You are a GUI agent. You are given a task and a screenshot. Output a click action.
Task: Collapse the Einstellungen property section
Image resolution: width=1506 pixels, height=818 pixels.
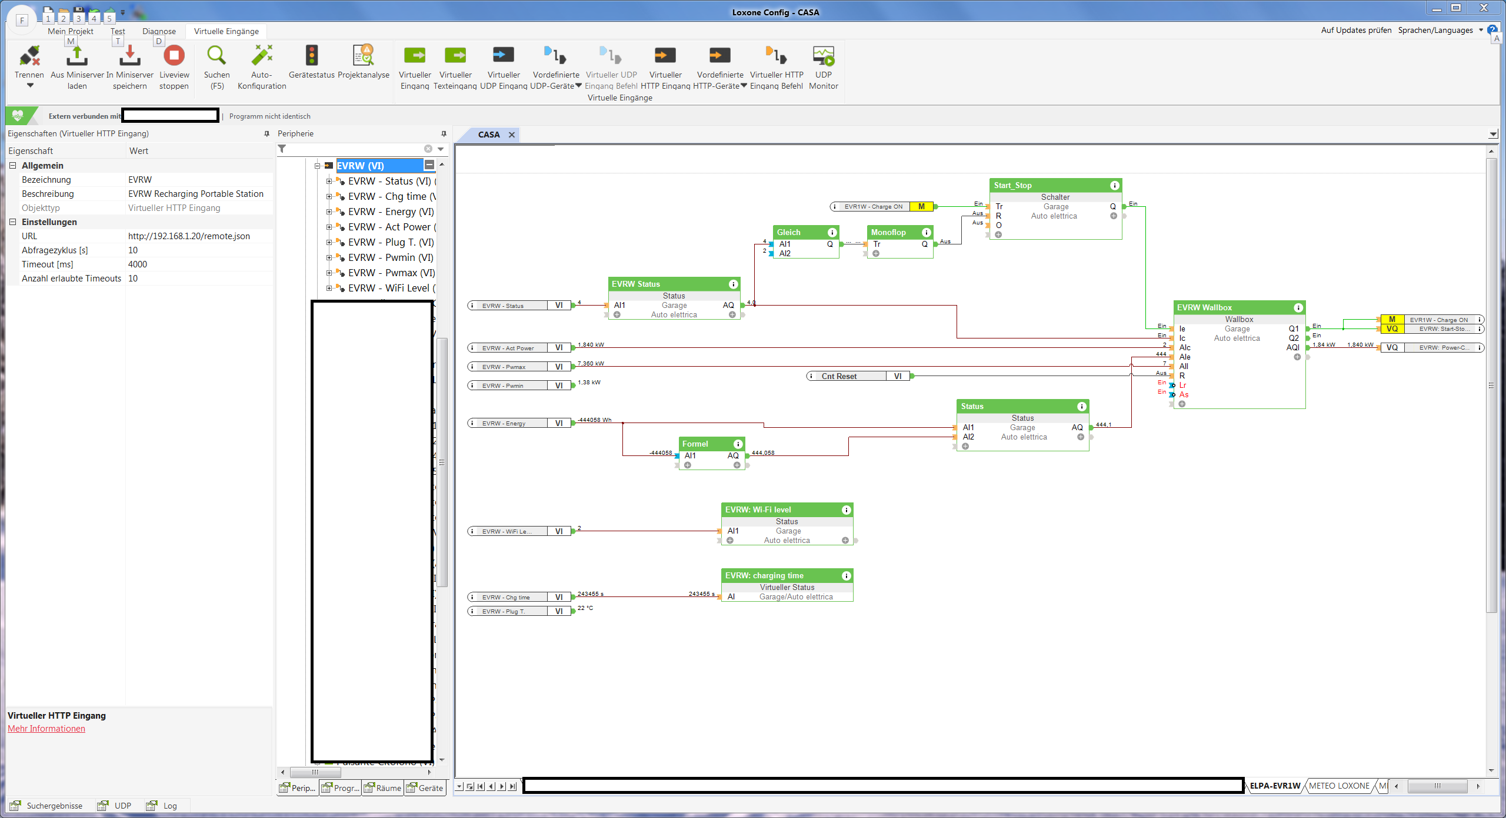(x=12, y=222)
